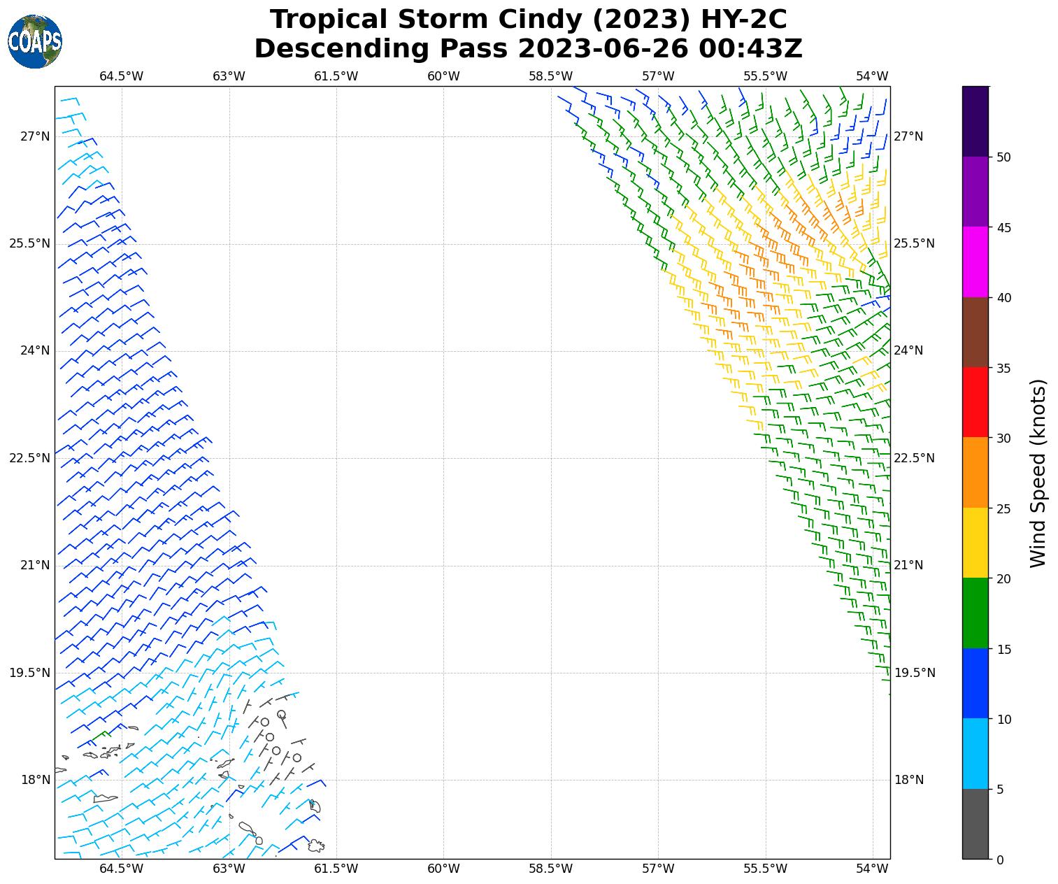Choose the brown 35-40 knots colorbar segment
Viewport: 1058px width, 884px height.
(x=975, y=332)
